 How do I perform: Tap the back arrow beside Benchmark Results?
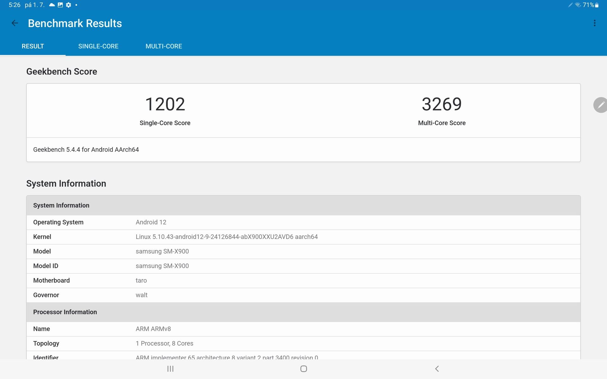tap(15, 23)
